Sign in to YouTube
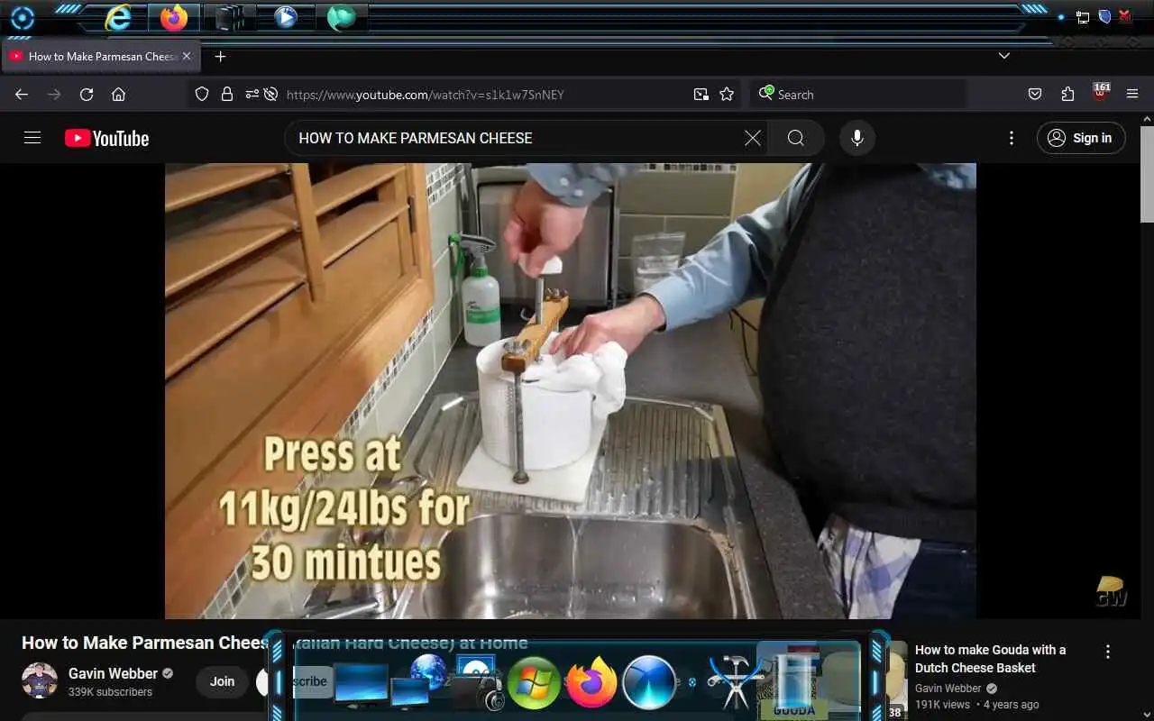Viewport: 1154px width, 721px height. pyautogui.click(x=1081, y=138)
